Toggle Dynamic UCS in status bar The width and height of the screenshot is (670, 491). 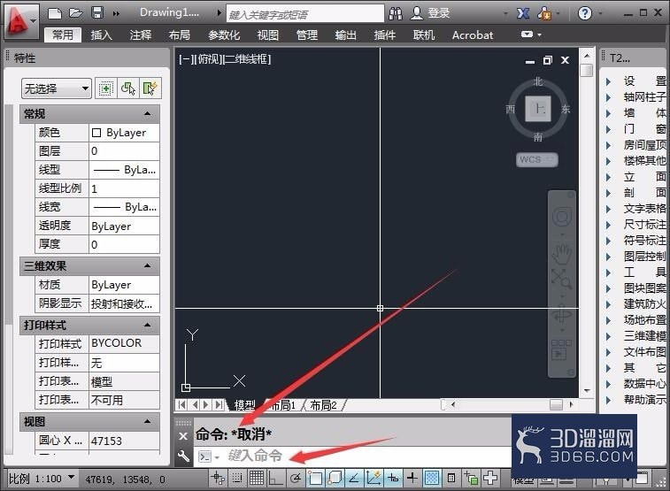tap(373, 479)
